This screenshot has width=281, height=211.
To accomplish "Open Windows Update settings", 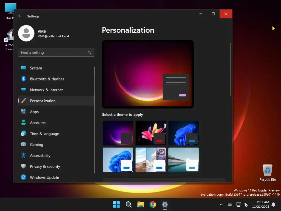I will click(x=56, y=177).
